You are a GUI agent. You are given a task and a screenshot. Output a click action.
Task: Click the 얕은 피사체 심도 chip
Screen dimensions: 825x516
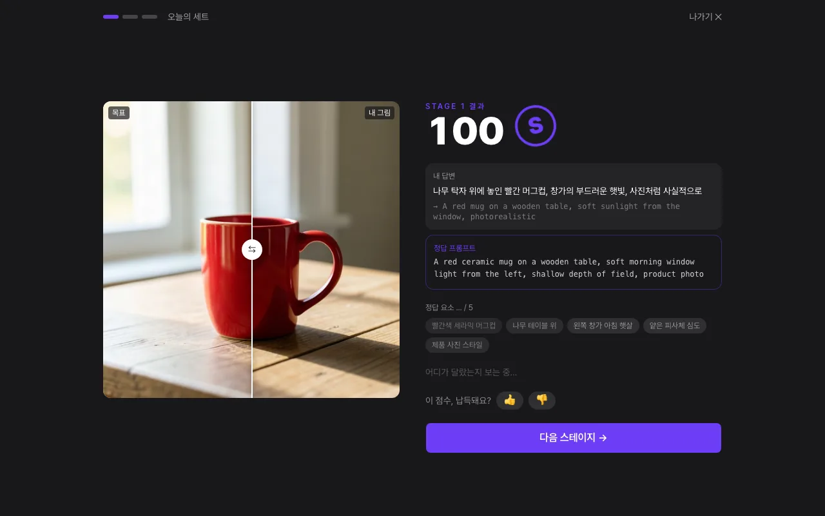675,326
